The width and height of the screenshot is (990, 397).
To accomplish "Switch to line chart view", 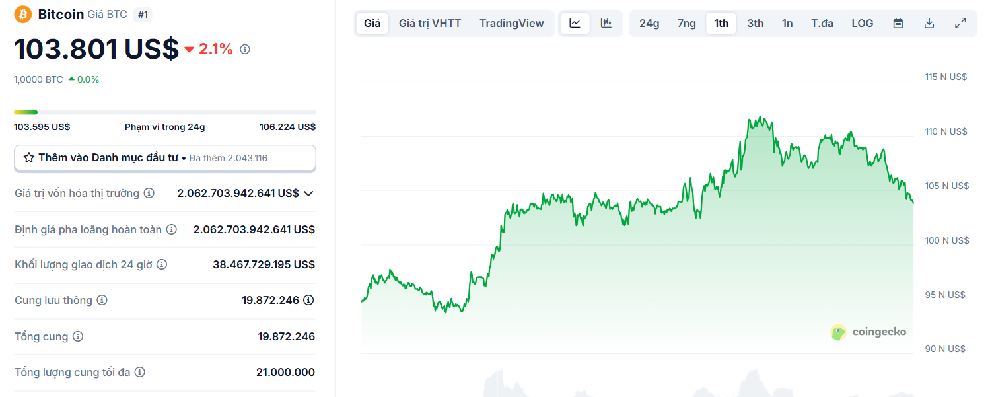I will click(575, 24).
